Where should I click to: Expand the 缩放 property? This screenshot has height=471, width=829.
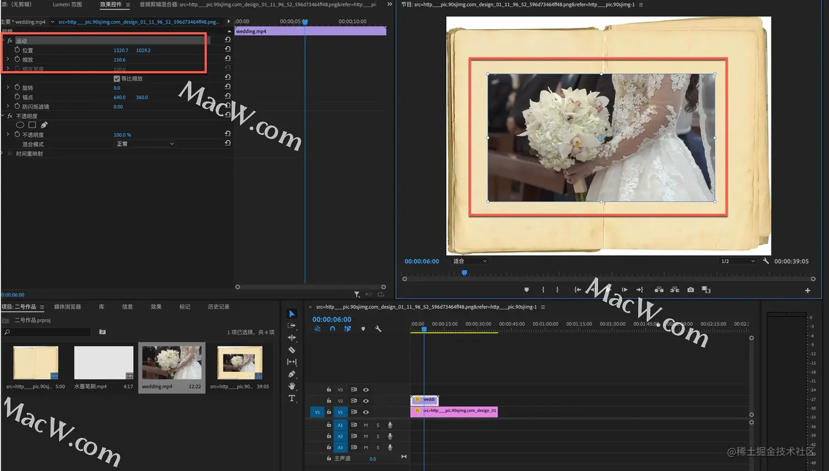tap(8, 59)
